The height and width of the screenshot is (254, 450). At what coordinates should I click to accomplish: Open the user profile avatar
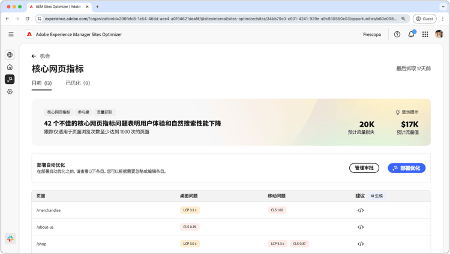(439, 34)
